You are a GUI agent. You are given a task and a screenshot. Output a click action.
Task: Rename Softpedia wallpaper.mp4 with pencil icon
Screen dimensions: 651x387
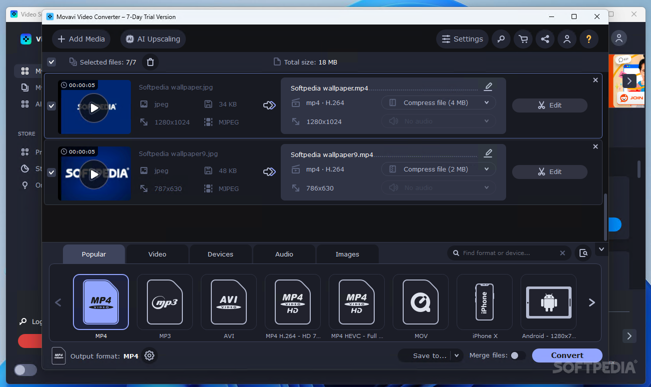(x=488, y=87)
